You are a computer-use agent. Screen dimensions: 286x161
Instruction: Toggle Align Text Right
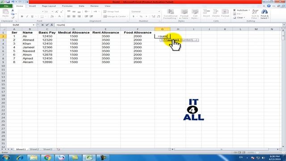tap(79, 17)
